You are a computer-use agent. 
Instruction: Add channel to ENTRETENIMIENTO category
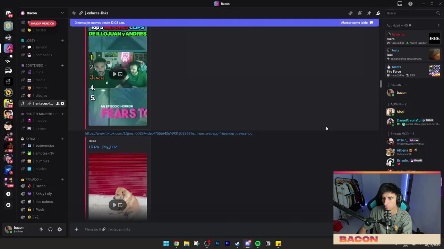(62, 114)
